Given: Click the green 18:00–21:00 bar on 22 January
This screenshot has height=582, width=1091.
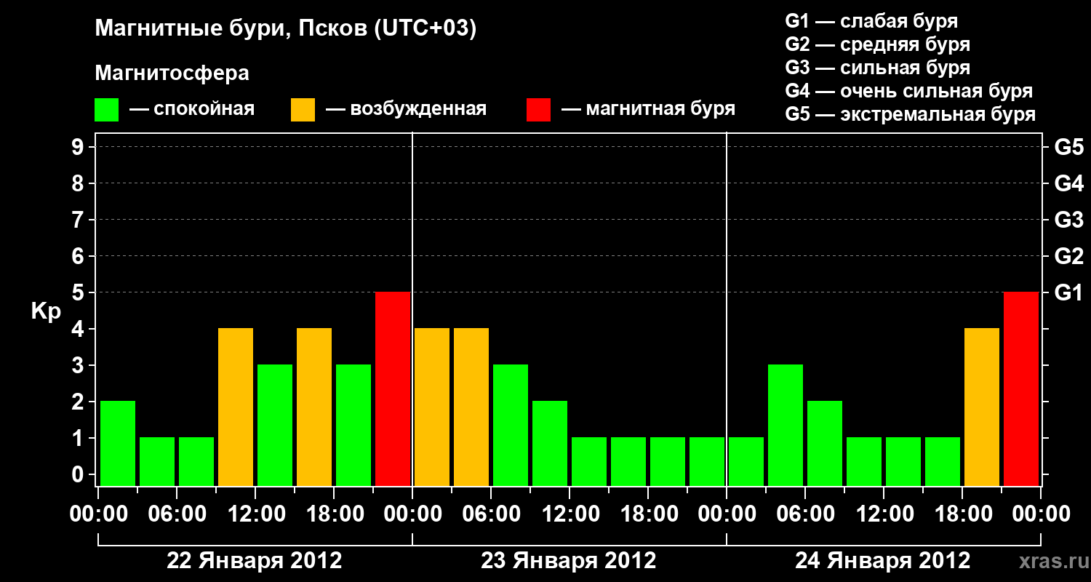Looking at the screenshot, I should coord(353,425).
